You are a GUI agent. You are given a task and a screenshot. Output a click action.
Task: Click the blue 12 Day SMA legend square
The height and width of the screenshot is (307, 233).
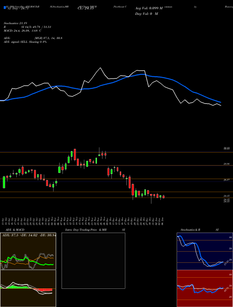click(5, 7)
